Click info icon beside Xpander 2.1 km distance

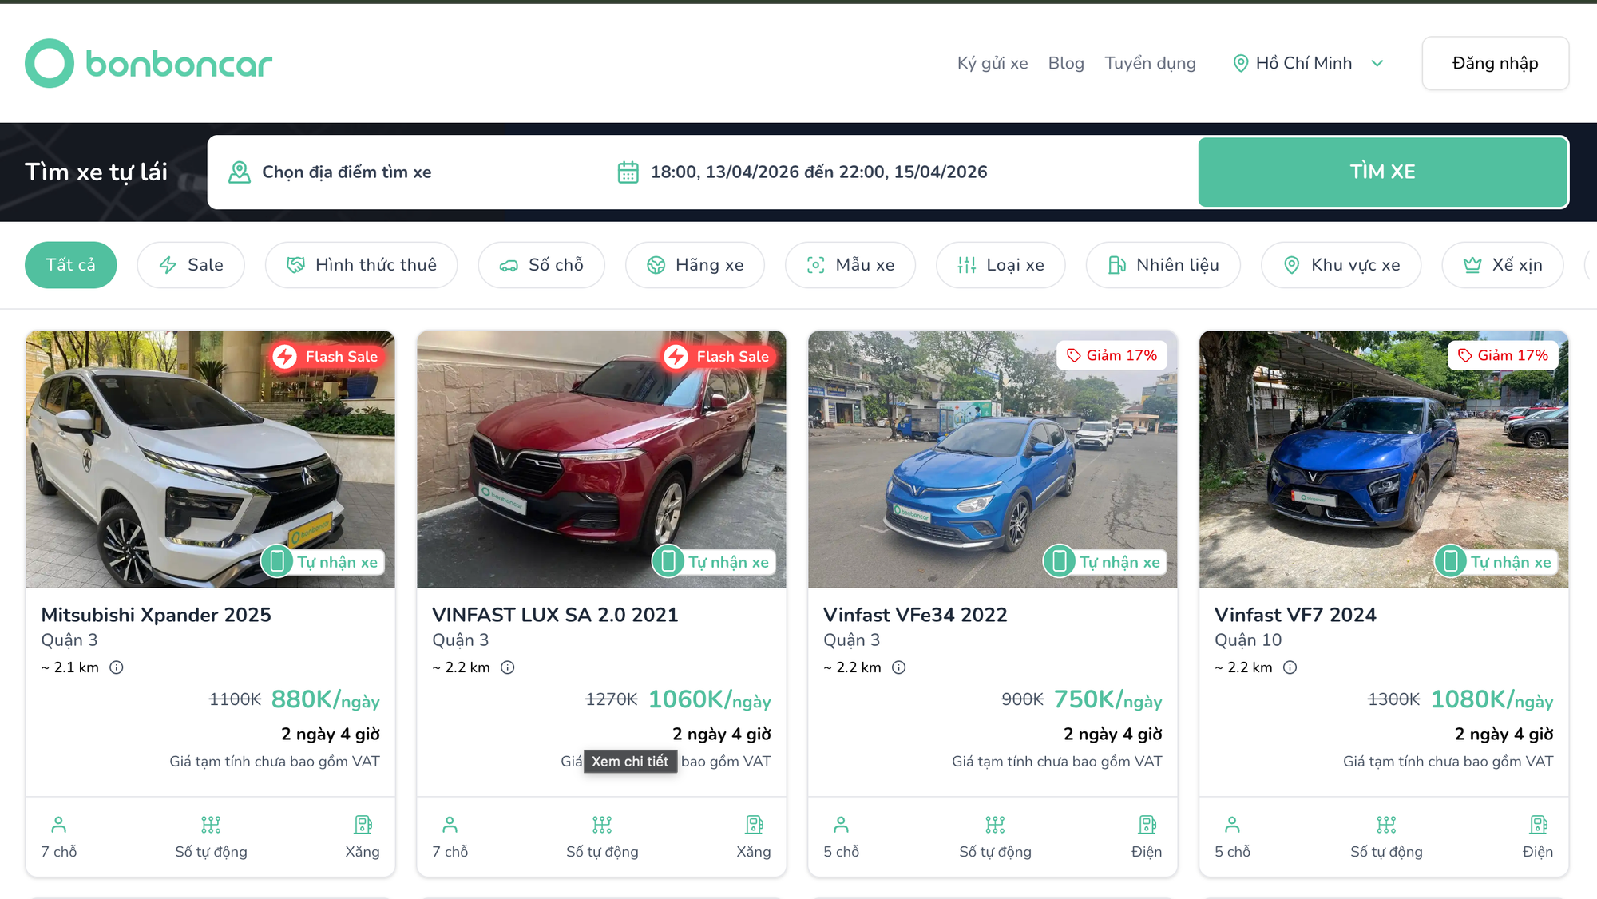117,667
